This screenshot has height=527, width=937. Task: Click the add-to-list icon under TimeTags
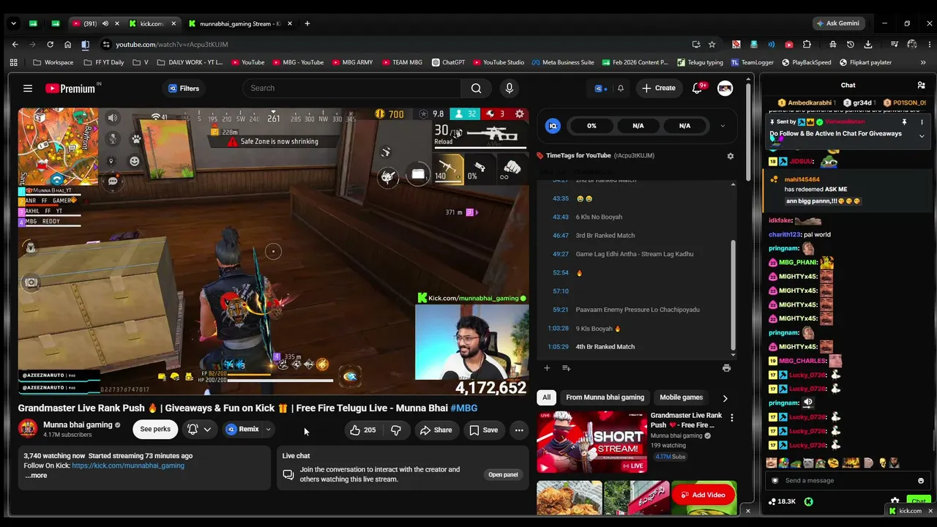(566, 368)
